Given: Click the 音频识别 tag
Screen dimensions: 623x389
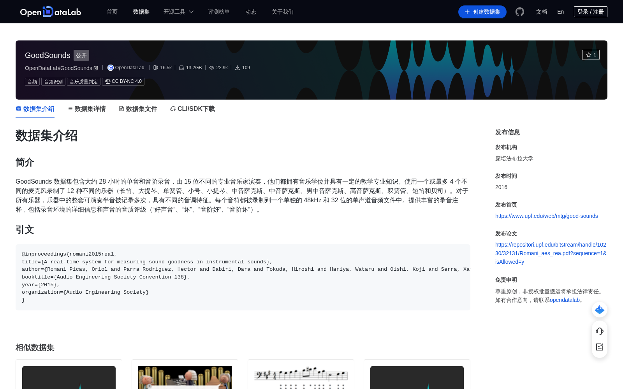Looking at the screenshot, I should click(53, 81).
